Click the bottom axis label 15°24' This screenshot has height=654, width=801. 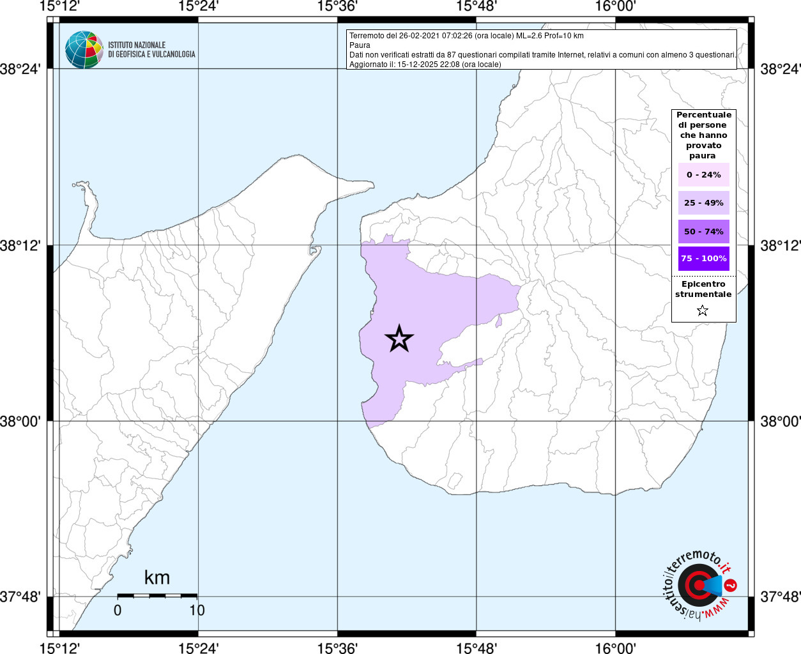click(x=198, y=648)
